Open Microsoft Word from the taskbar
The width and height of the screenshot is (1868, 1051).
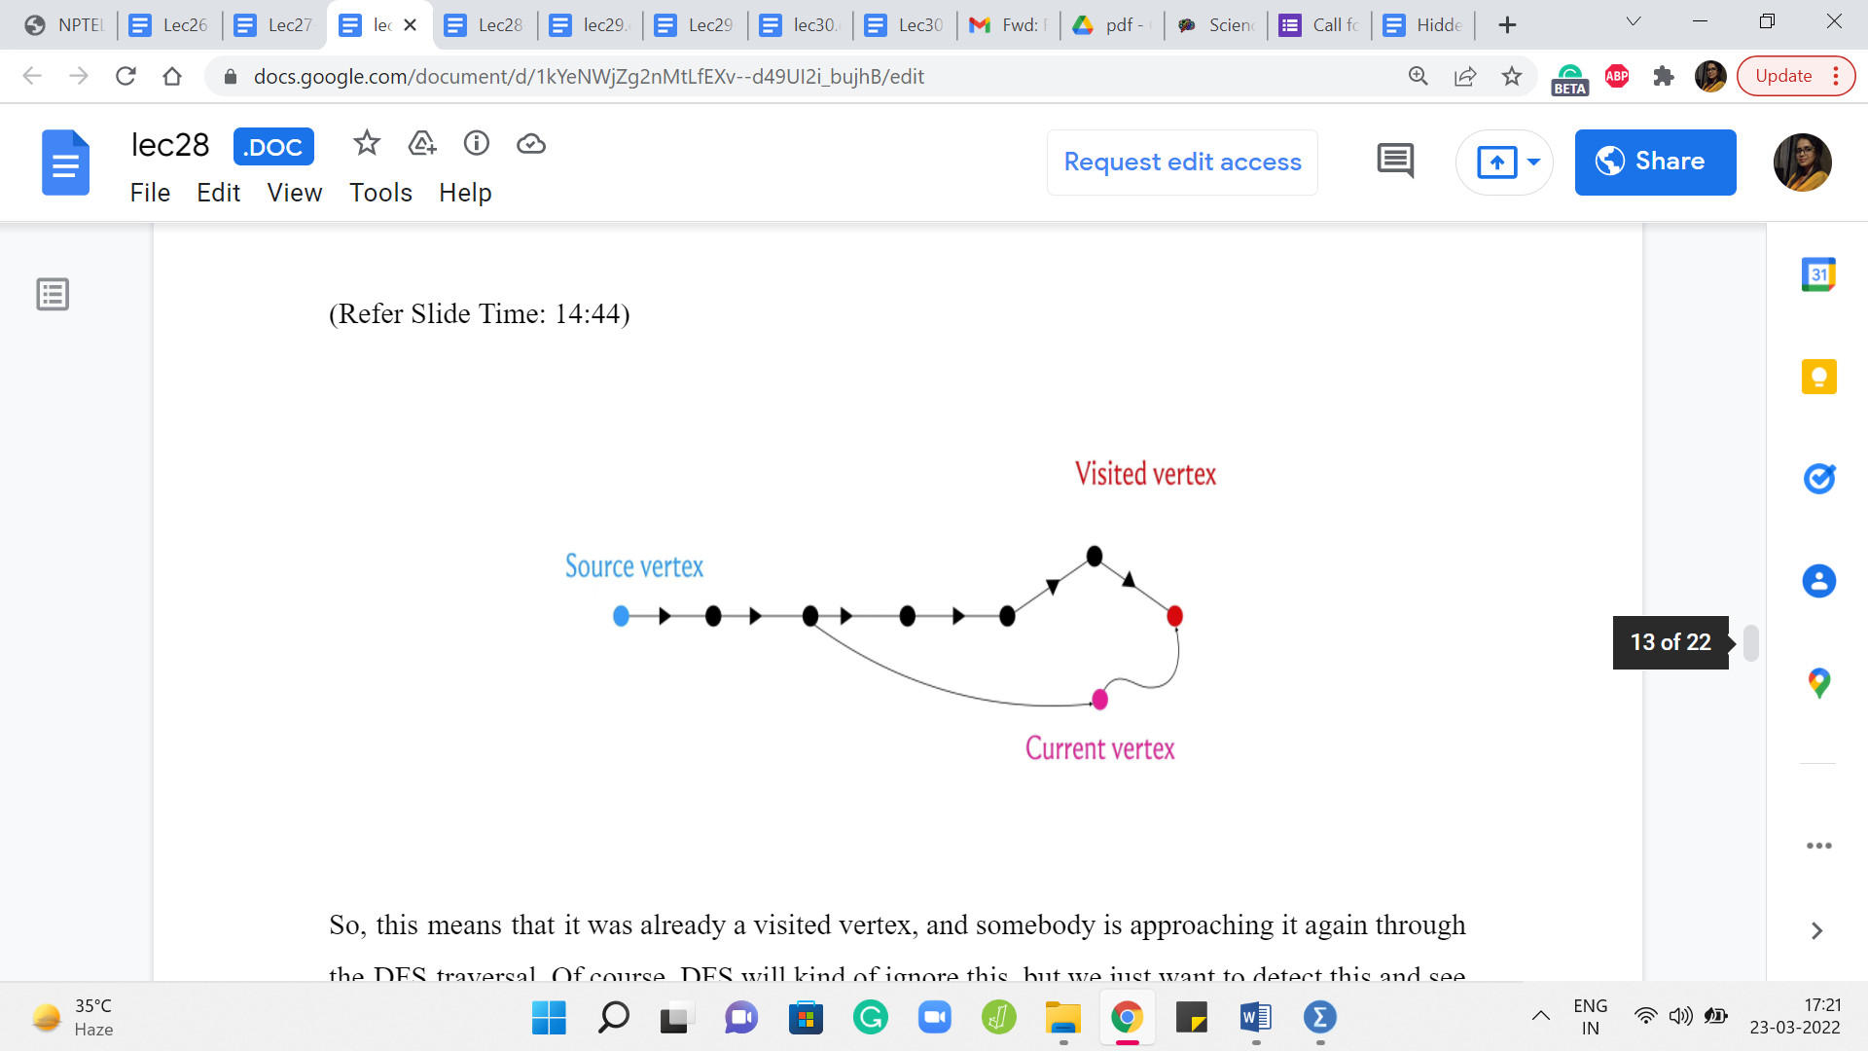pyautogui.click(x=1255, y=1018)
